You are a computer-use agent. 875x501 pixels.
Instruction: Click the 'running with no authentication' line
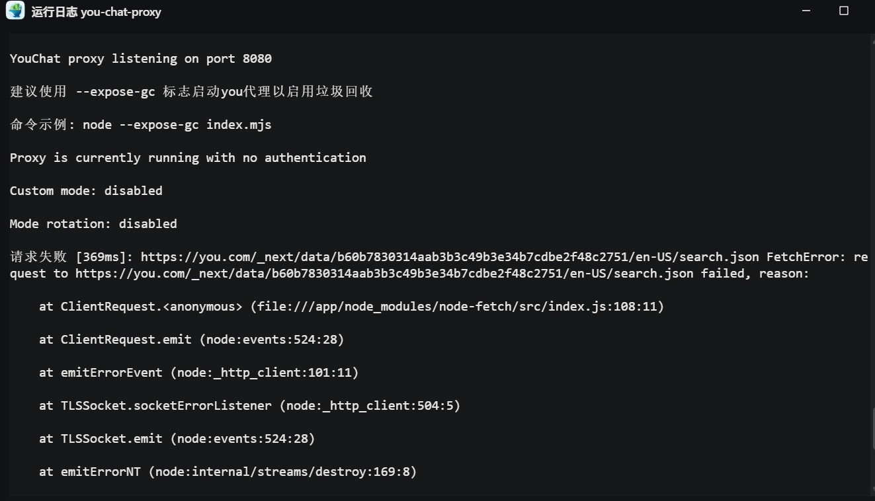click(x=188, y=158)
